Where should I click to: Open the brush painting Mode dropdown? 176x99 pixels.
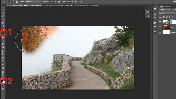(33, 2)
